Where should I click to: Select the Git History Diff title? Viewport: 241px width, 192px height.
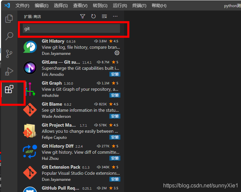pos(58,146)
